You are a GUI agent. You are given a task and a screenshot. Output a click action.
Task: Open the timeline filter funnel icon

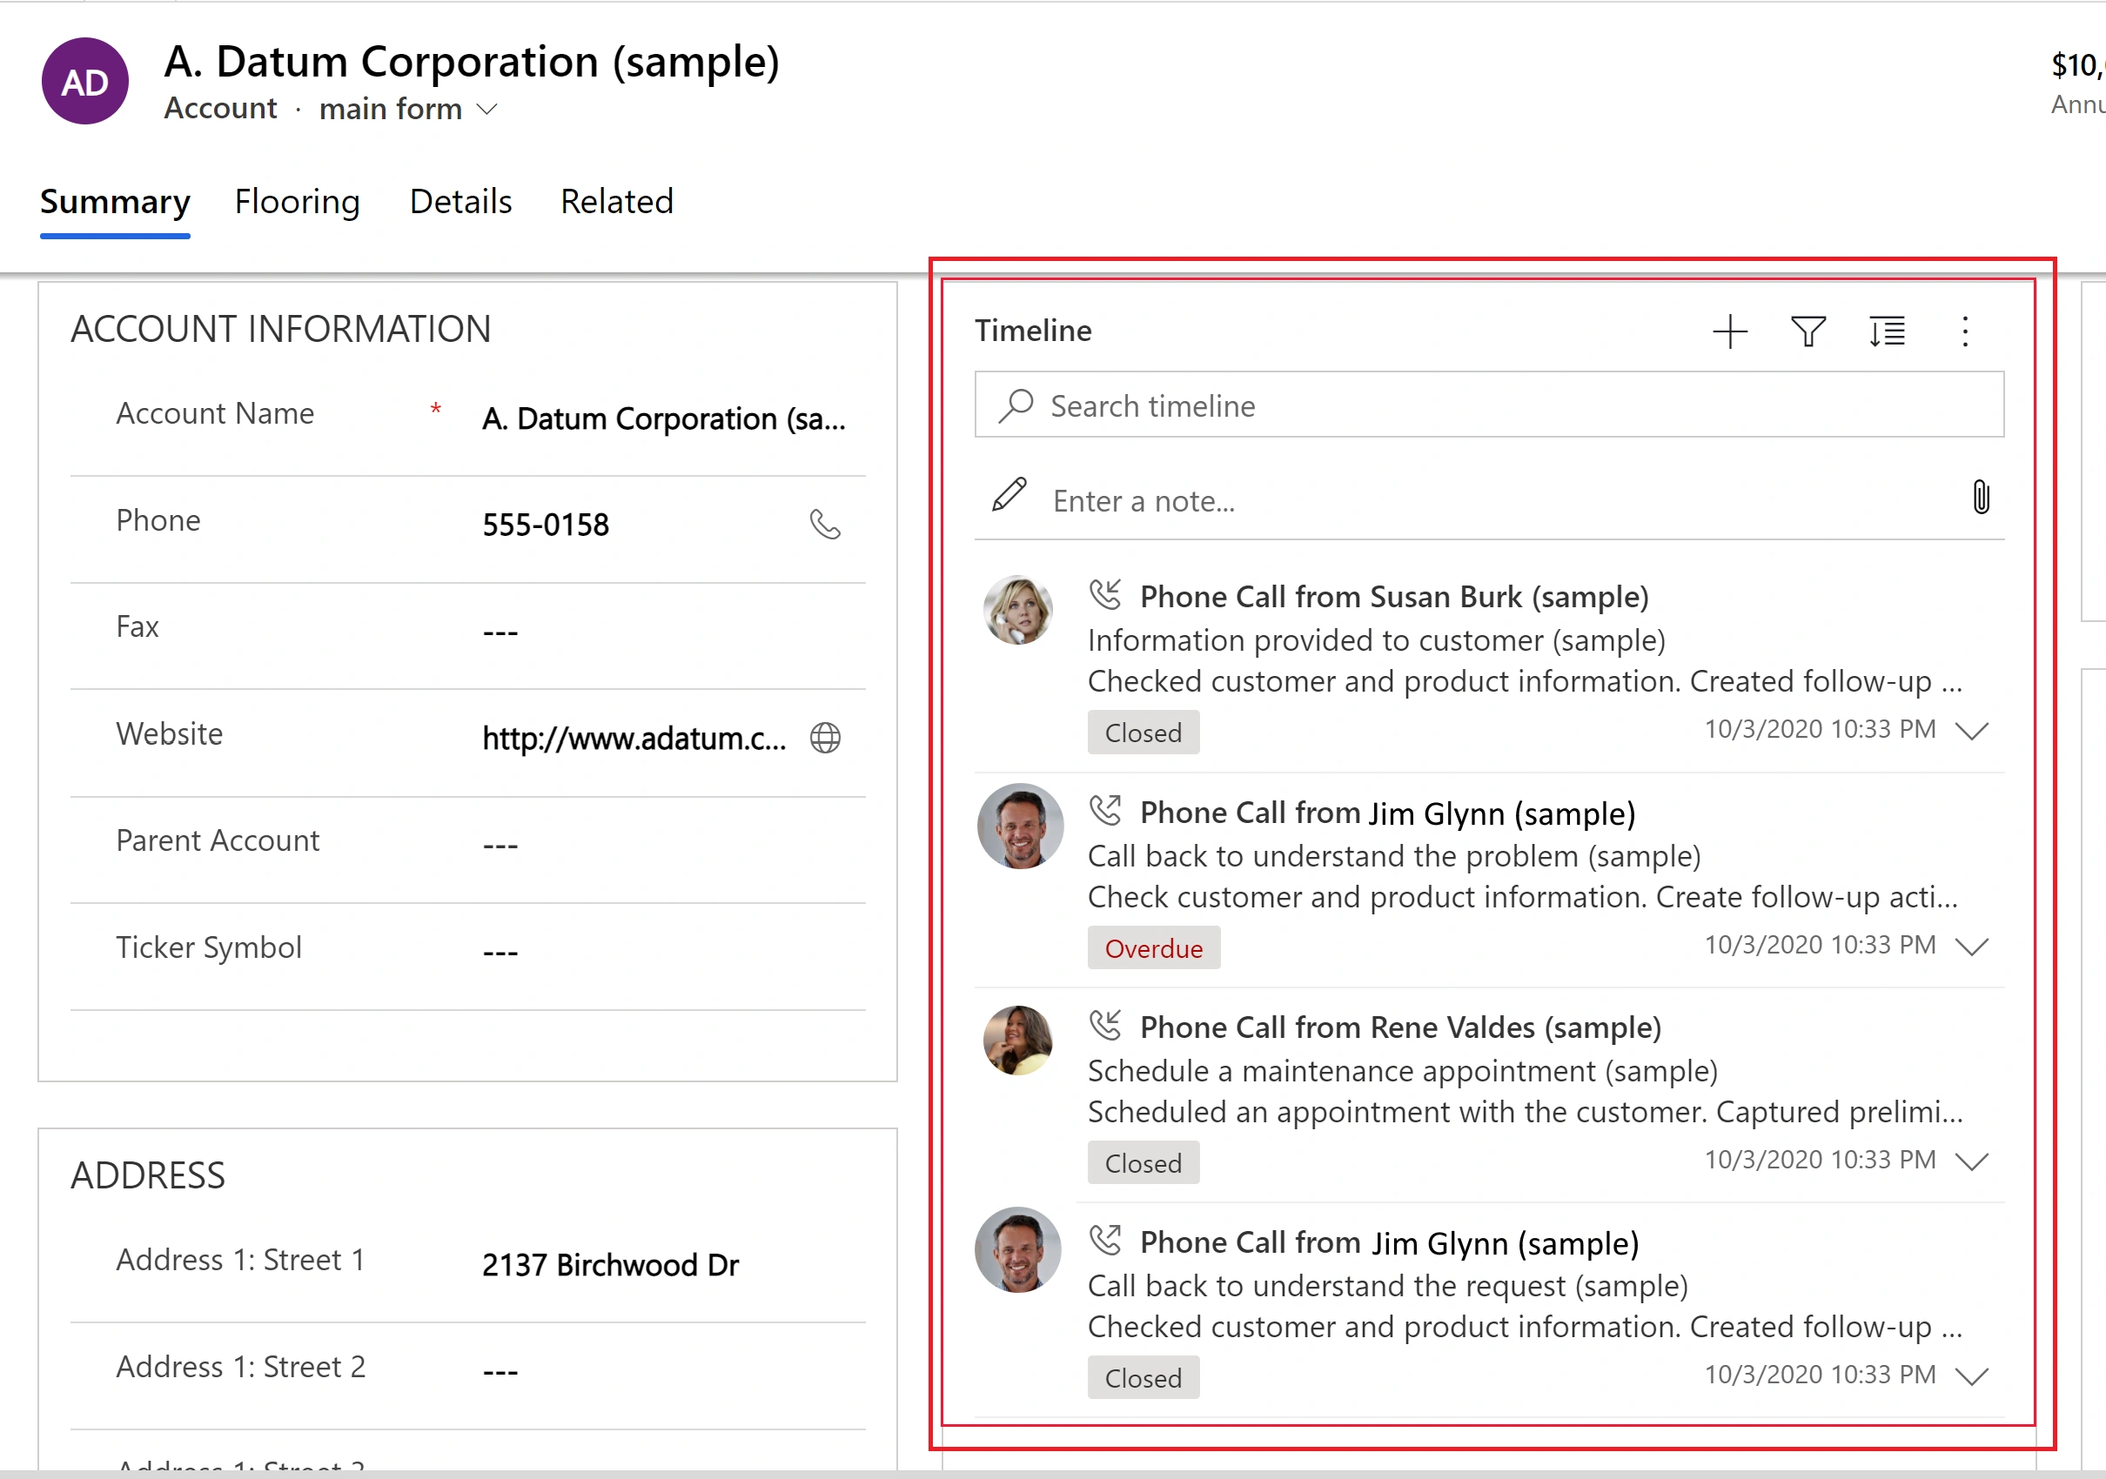(x=1808, y=331)
